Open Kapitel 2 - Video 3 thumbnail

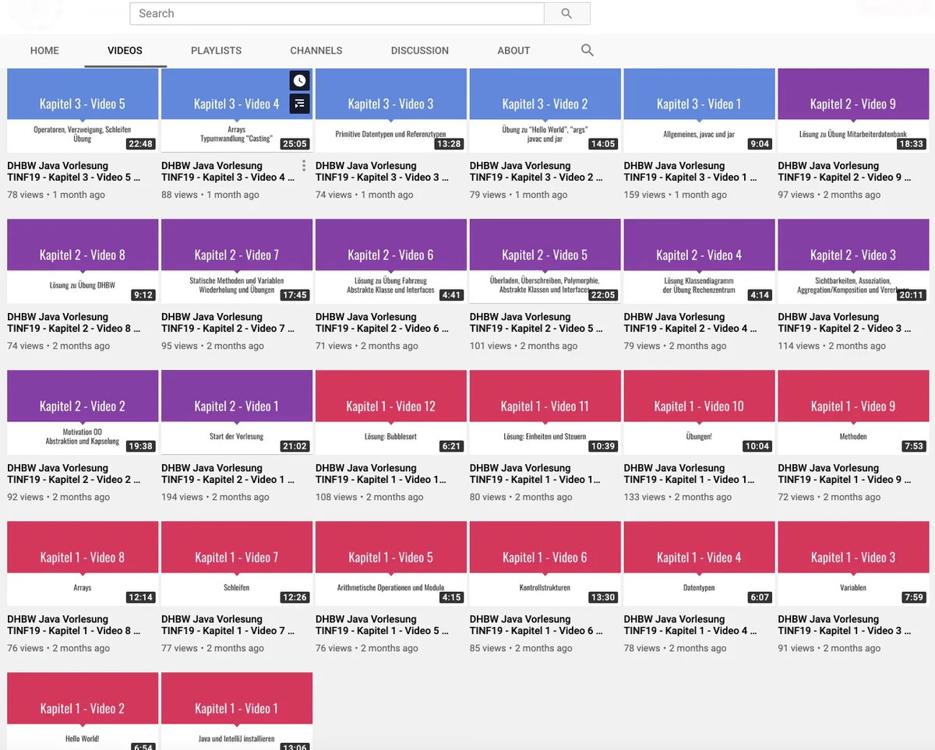pos(854,262)
